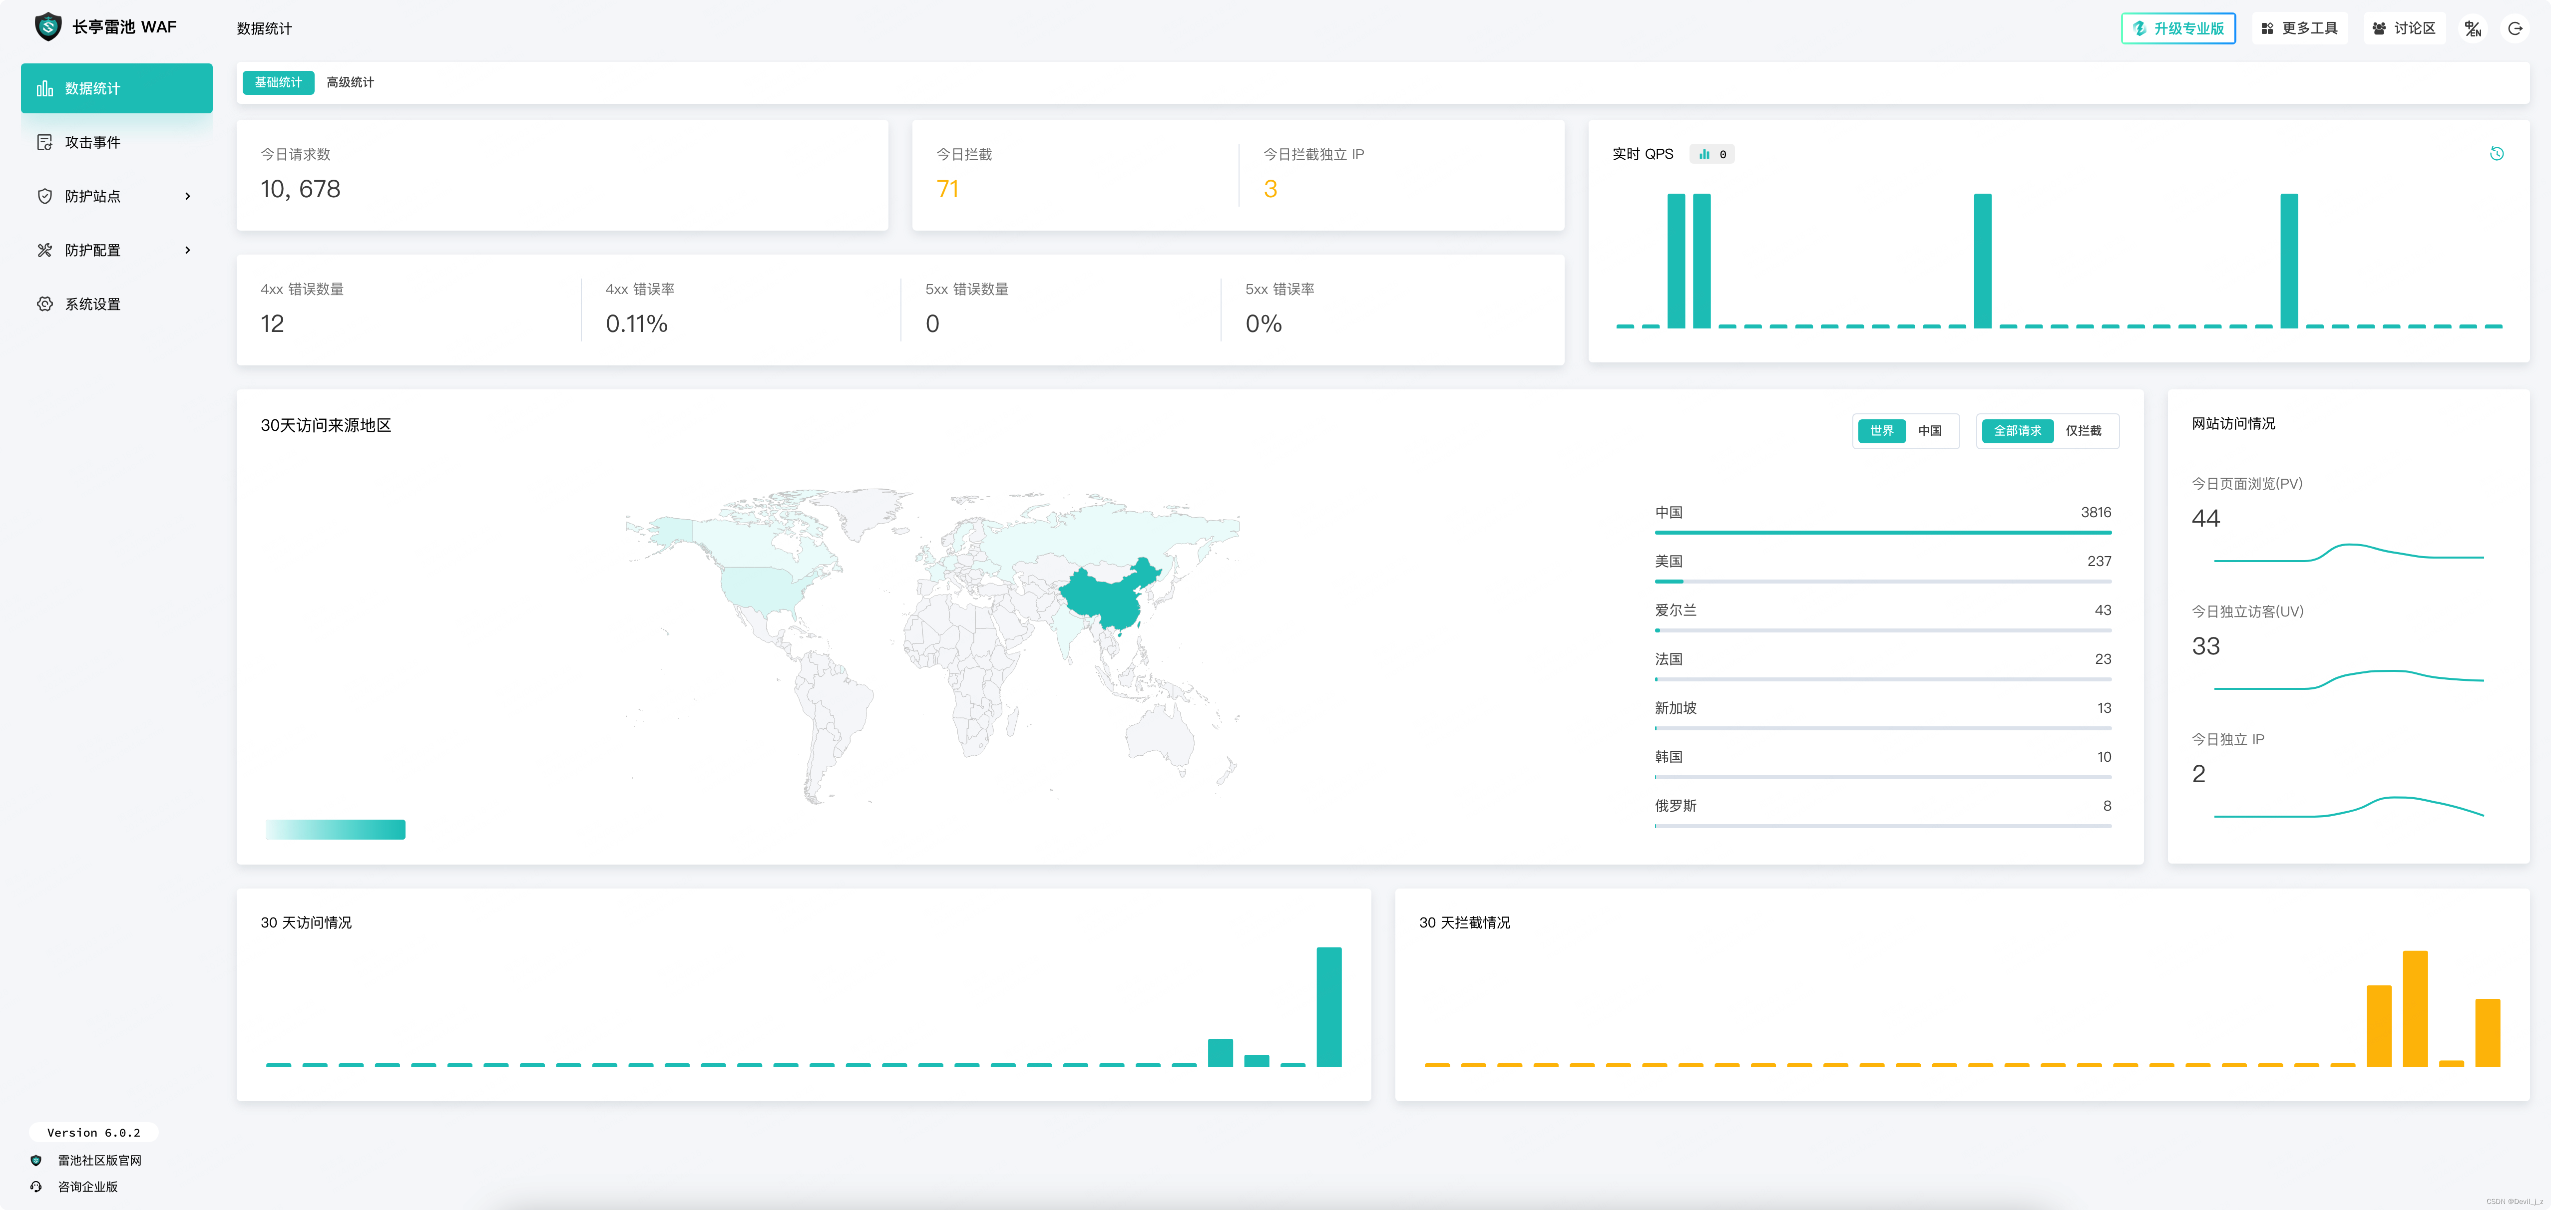
Task: Click the Version 6.0.2 badge
Action: click(x=94, y=1133)
